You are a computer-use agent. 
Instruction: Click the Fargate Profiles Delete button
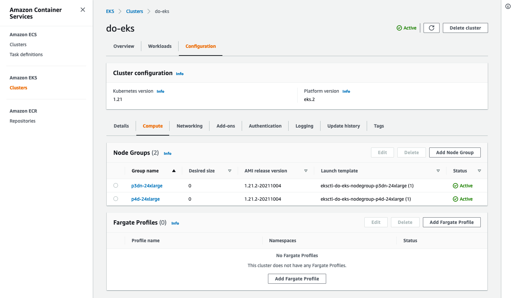(405, 222)
